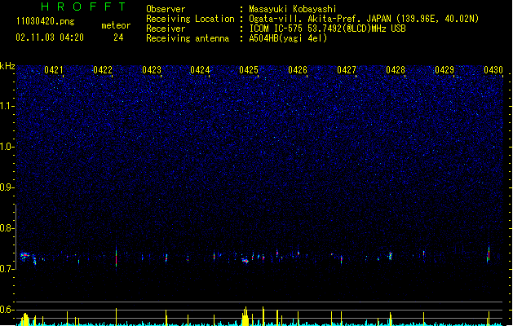Click the meteor echo cluster just before 0425
The image size is (513, 326).
[245, 261]
